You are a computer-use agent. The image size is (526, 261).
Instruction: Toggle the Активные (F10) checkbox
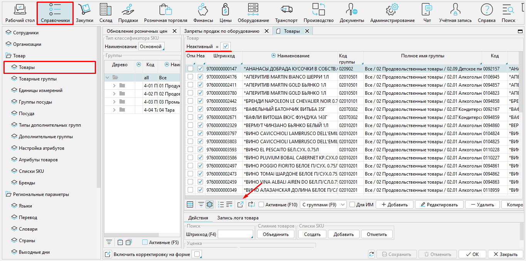click(x=262, y=205)
